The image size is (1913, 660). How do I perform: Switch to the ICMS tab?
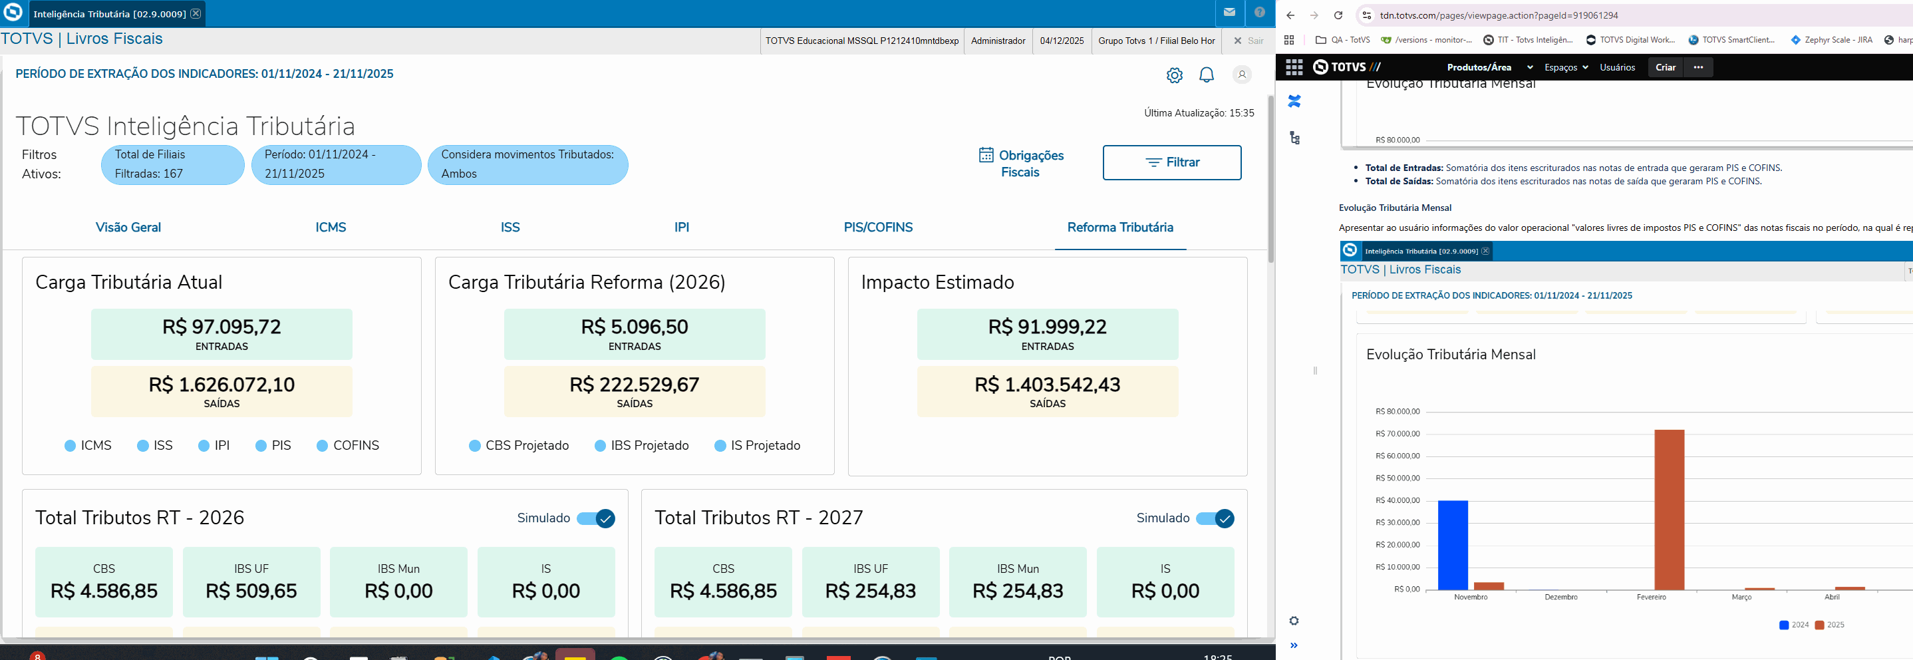coord(331,227)
